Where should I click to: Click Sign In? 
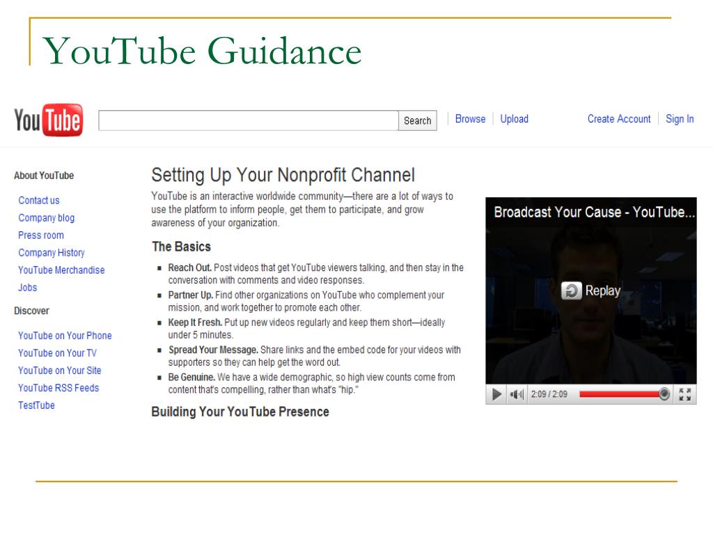[x=680, y=118]
